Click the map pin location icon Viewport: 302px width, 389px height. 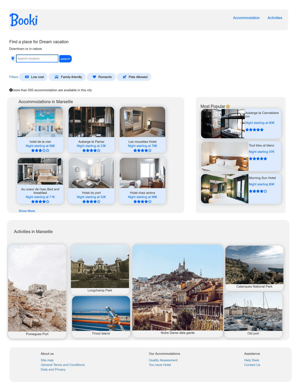13,58
